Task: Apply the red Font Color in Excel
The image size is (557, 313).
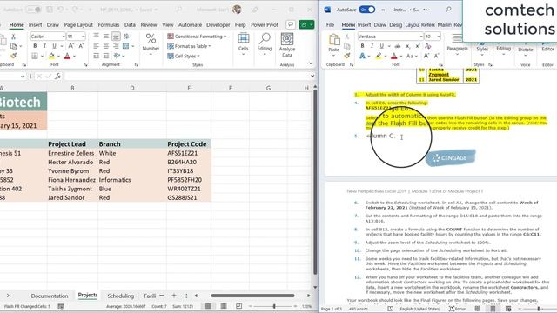Action: (68, 56)
